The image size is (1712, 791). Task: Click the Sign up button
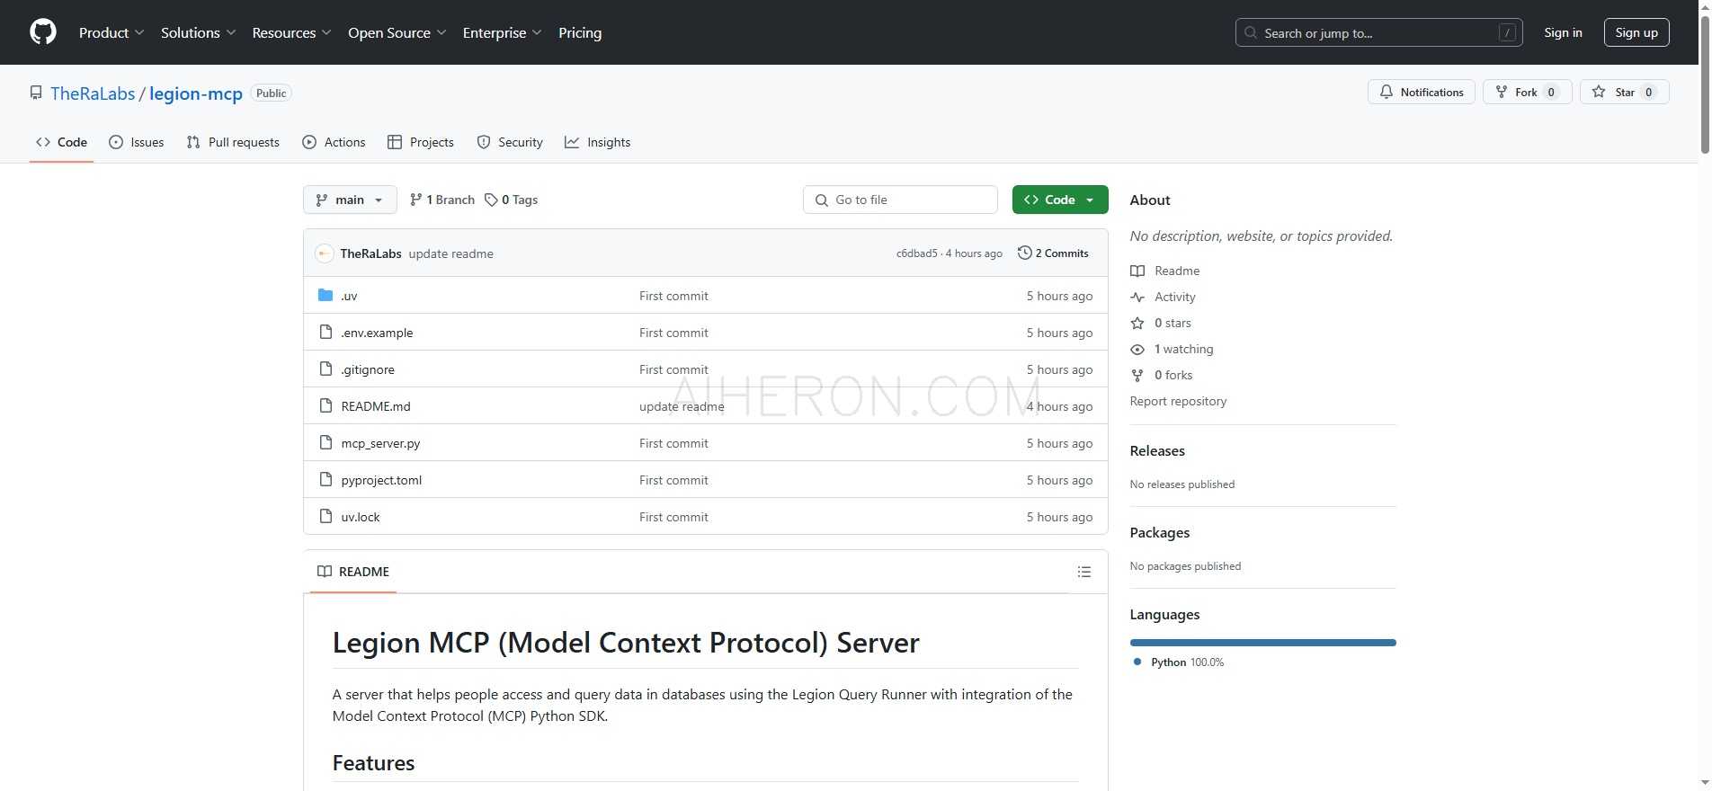click(1636, 32)
